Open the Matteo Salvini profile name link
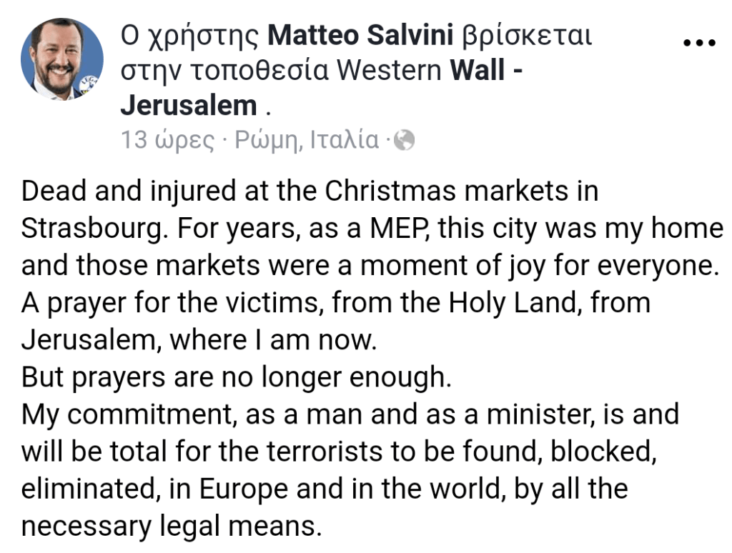Screen dimensions: 732x553 tap(360, 35)
